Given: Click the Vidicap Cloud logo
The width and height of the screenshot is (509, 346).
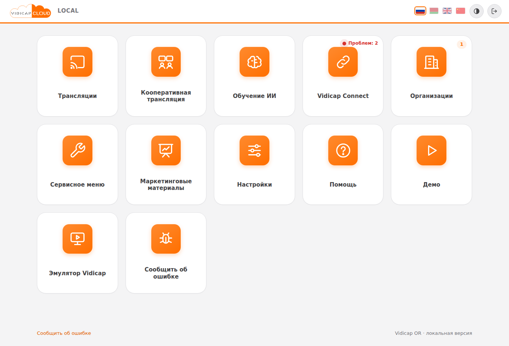Looking at the screenshot, I should click(x=31, y=11).
